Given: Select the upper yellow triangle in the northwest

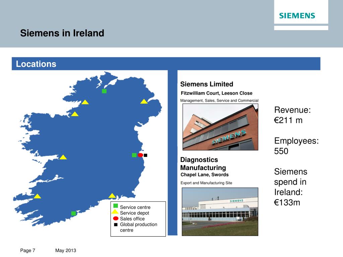Looking at the screenshot, I should [x=85, y=102].
